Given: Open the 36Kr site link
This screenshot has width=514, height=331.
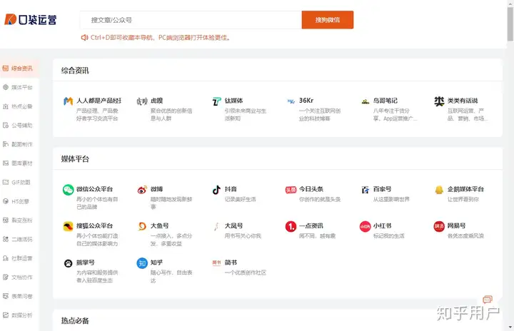Looking at the screenshot, I should [306, 101].
